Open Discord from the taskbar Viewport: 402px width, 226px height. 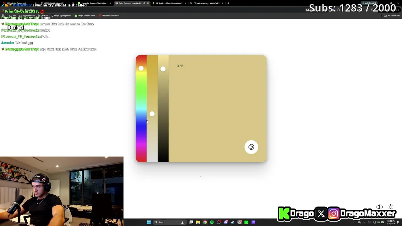[x=225, y=222]
